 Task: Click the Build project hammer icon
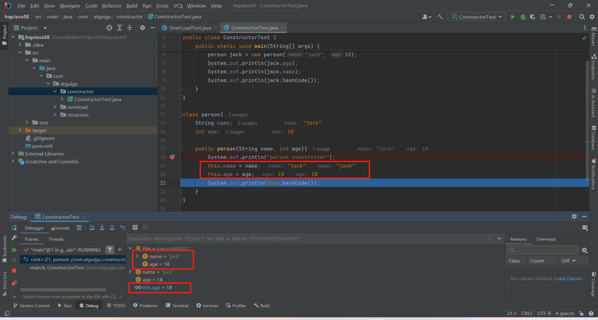pyautogui.click(x=440, y=17)
